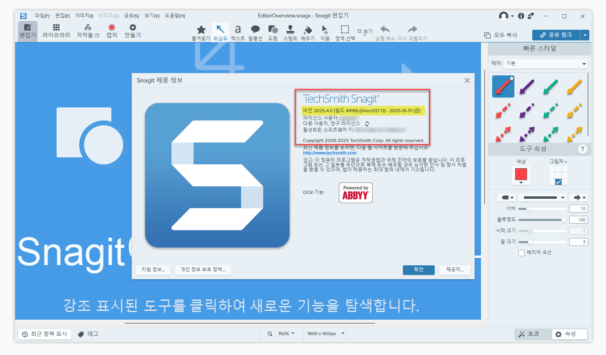The width and height of the screenshot is (606, 355).
Task: Expand the More (더 보기) tools dropdown
Action: (365, 32)
